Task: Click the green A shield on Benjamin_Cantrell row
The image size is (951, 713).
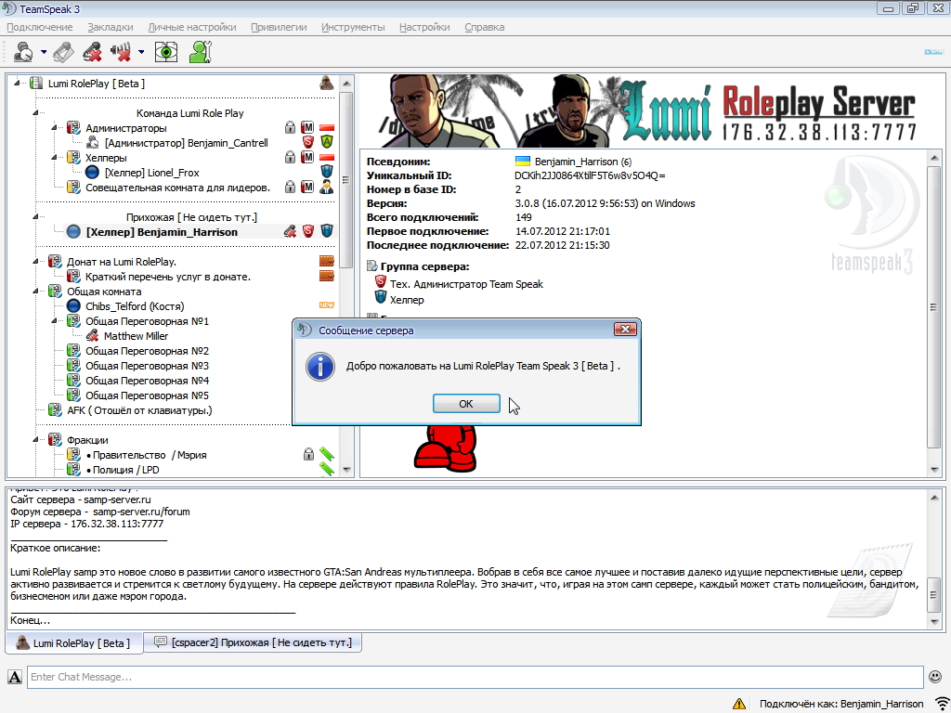Action: click(x=327, y=142)
